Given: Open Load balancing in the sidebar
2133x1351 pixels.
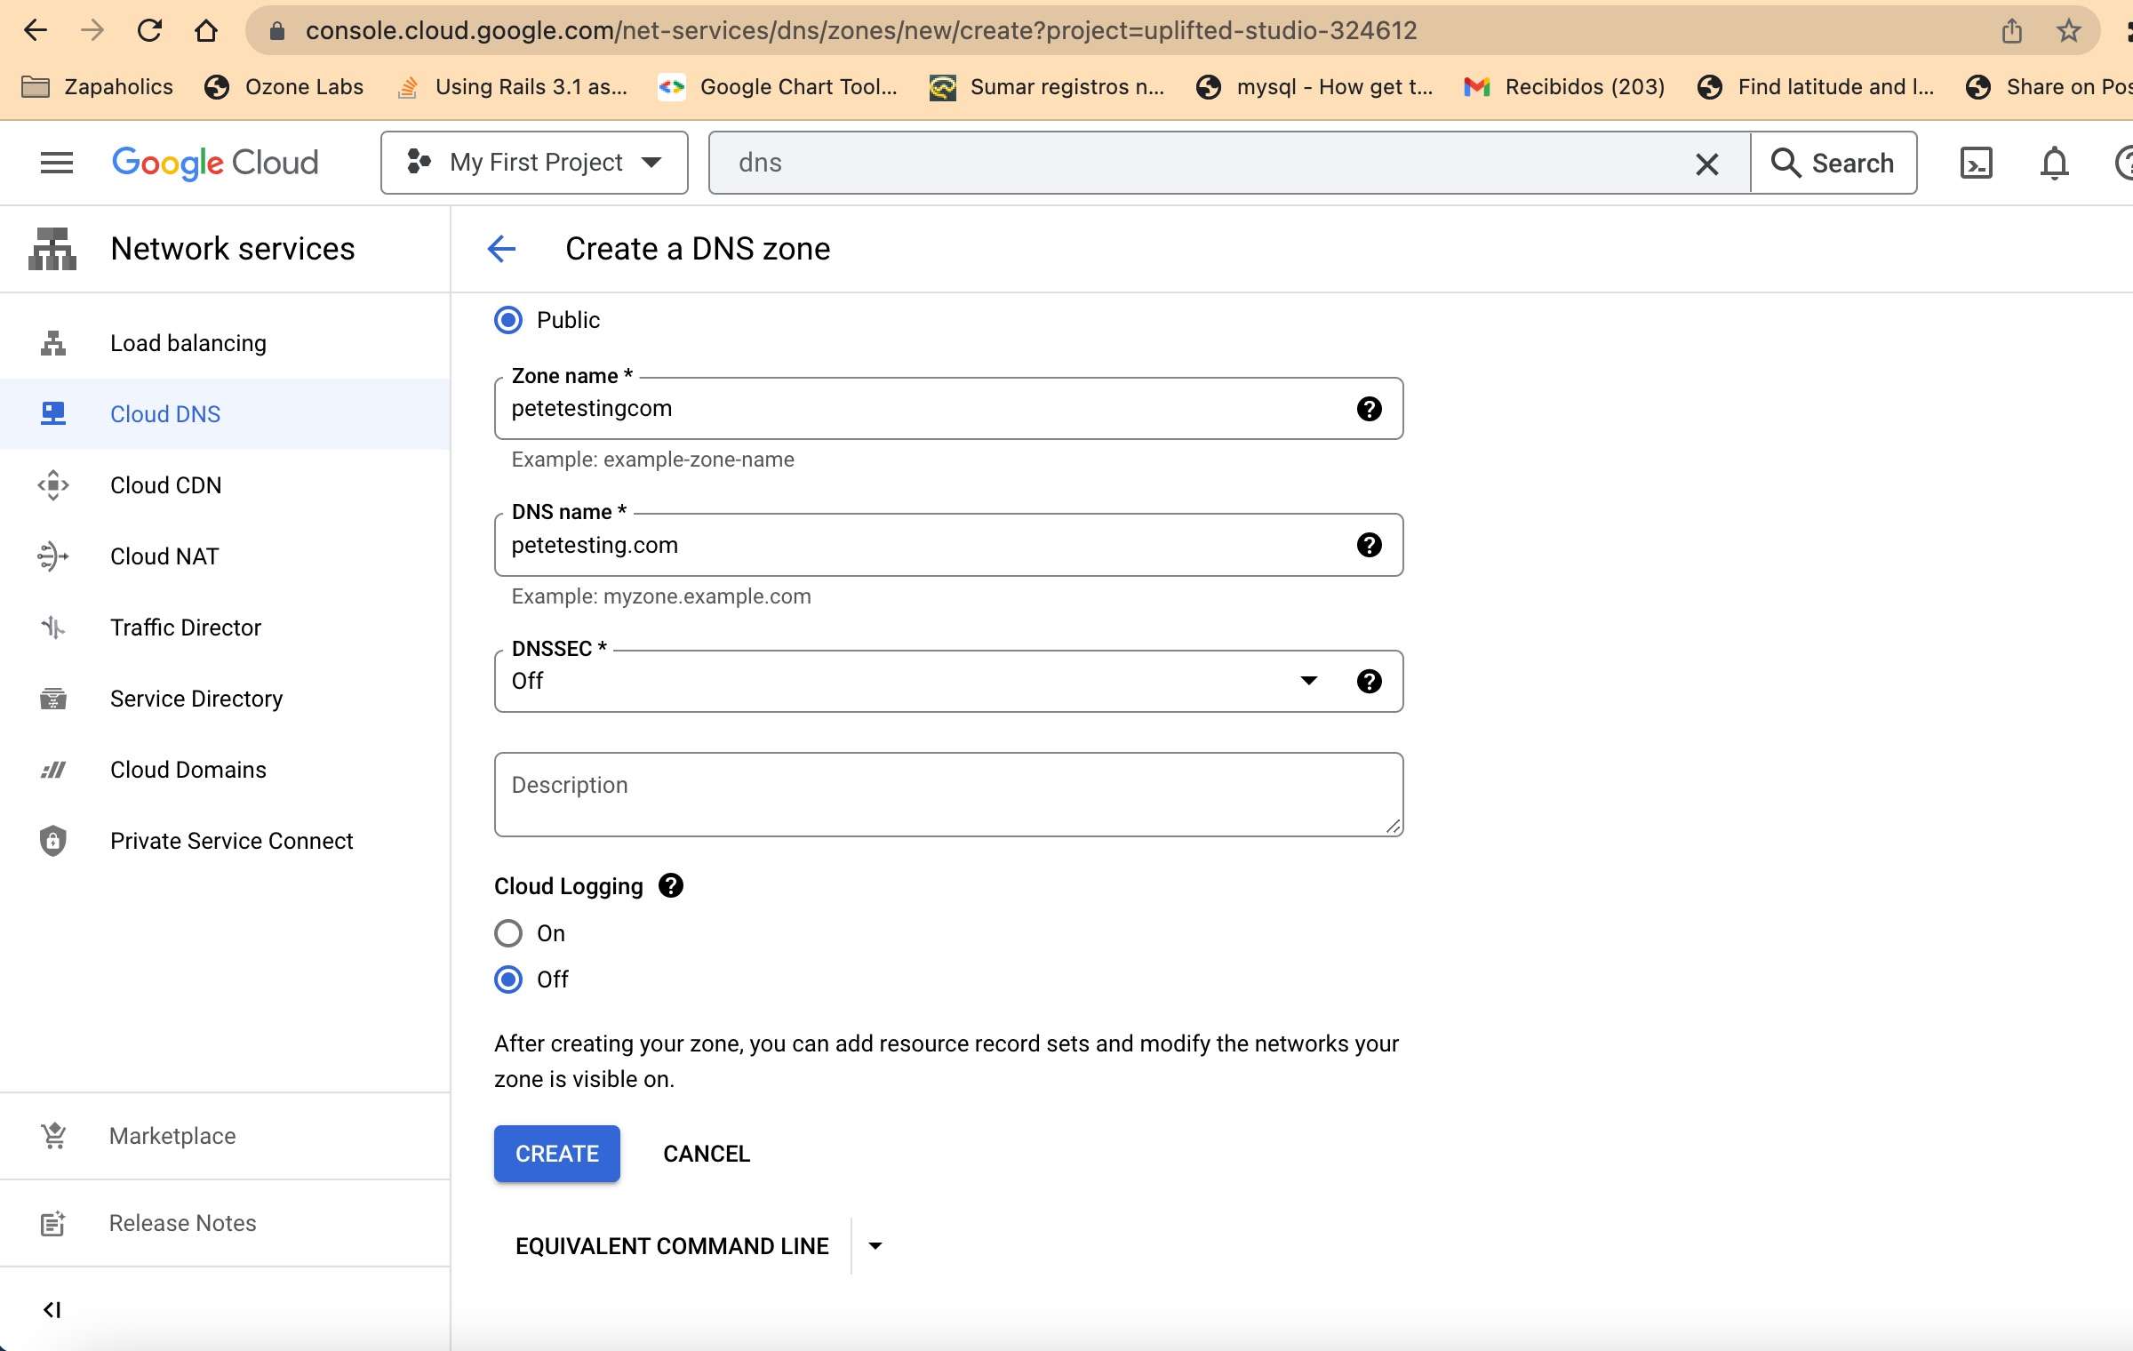Looking at the screenshot, I should pyautogui.click(x=188, y=343).
